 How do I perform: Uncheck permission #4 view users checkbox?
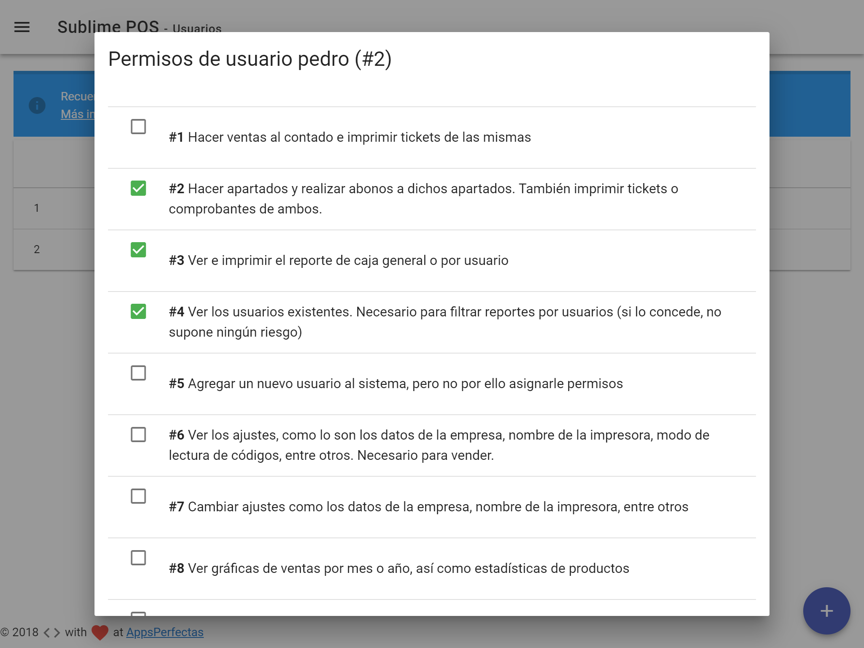point(138,311)
